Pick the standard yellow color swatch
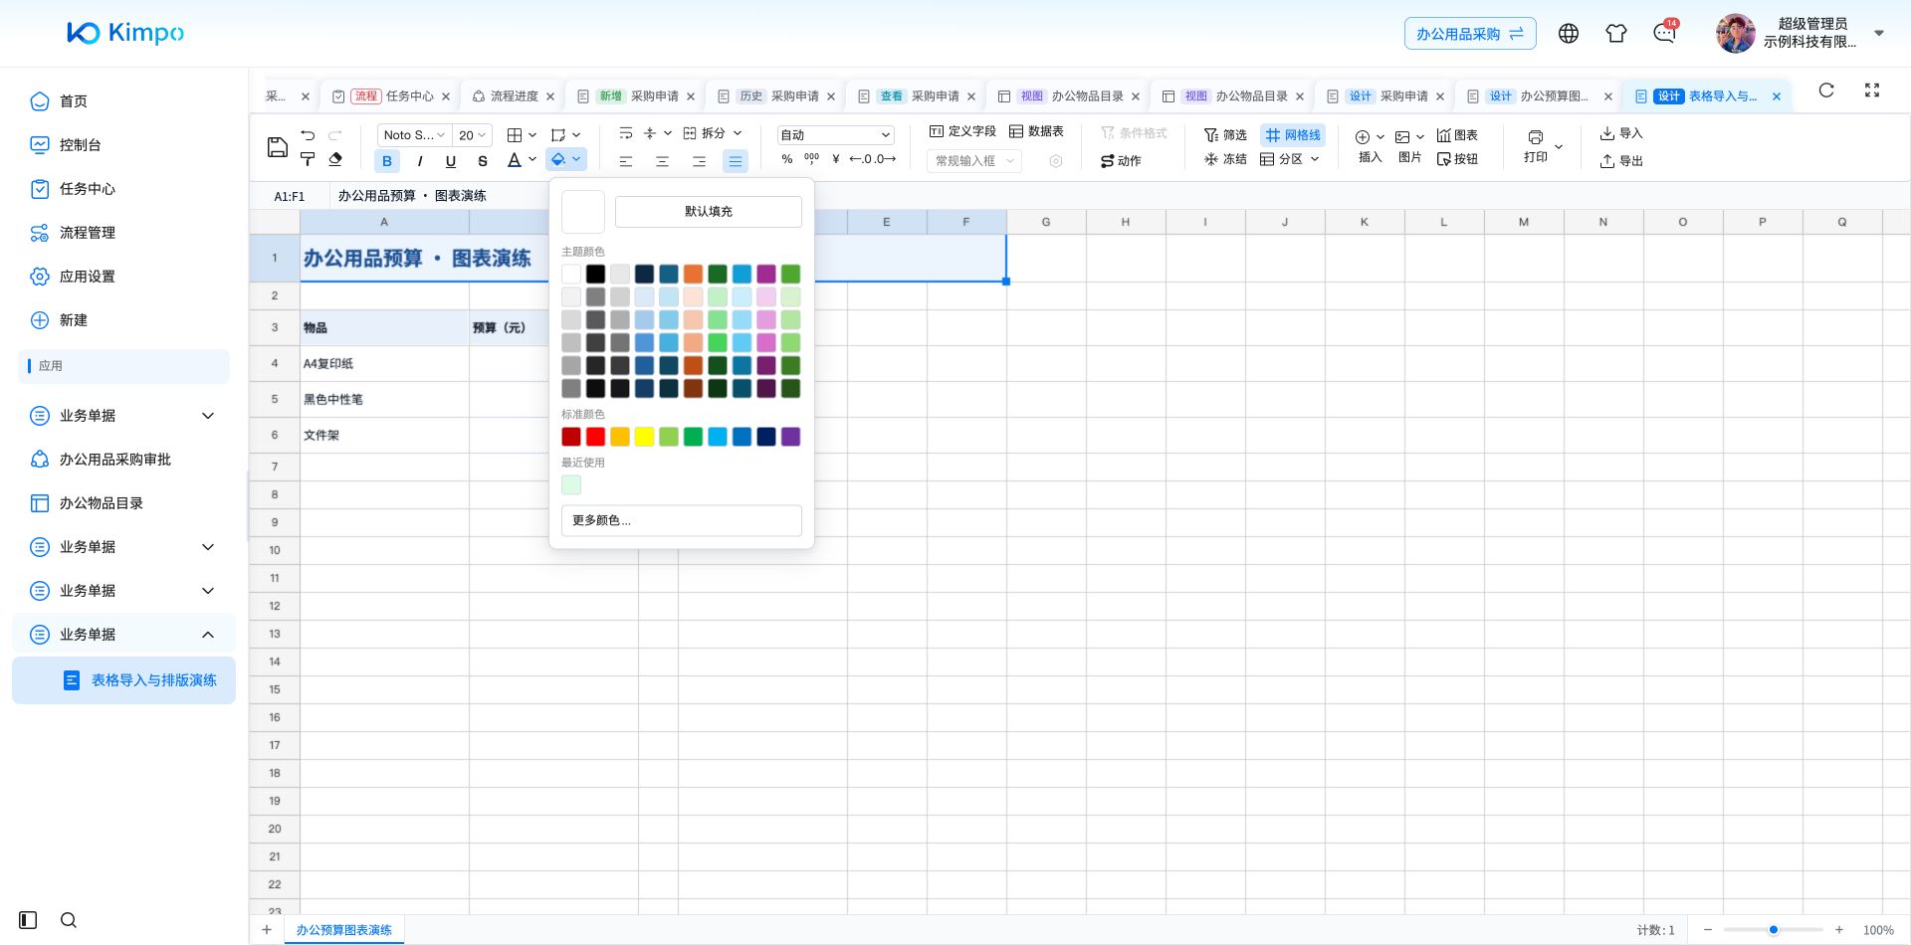 pos(644,437)
